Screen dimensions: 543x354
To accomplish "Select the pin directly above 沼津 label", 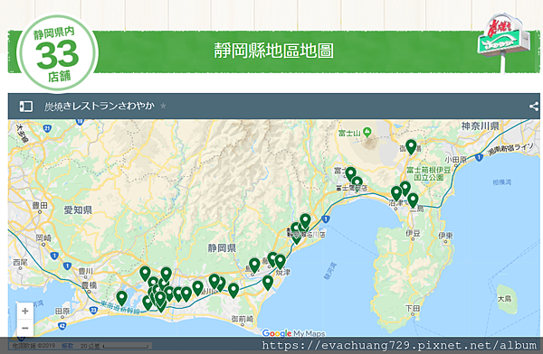I will [396, 193].
